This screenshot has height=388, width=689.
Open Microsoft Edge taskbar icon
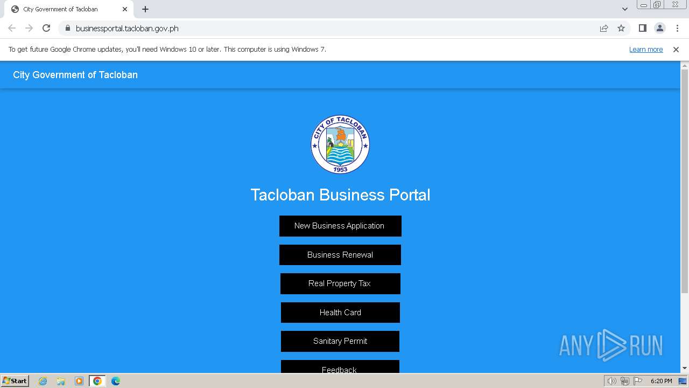pyautogui.click(x=116, y=381)
